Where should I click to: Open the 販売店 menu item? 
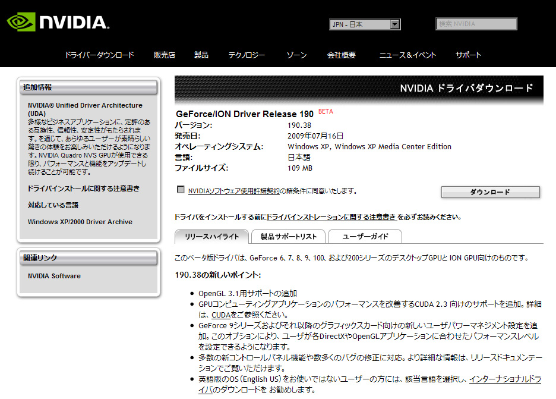click(x=164, y=55)
